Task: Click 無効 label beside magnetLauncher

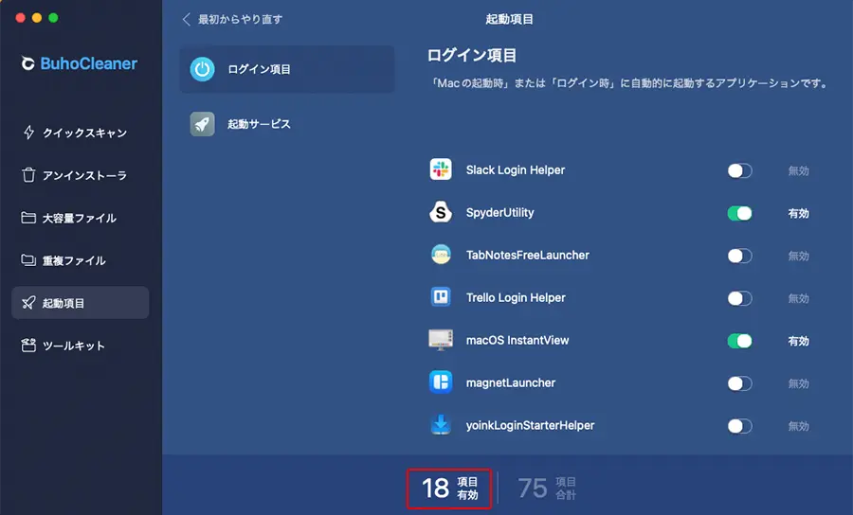Action: click(799, 383)
